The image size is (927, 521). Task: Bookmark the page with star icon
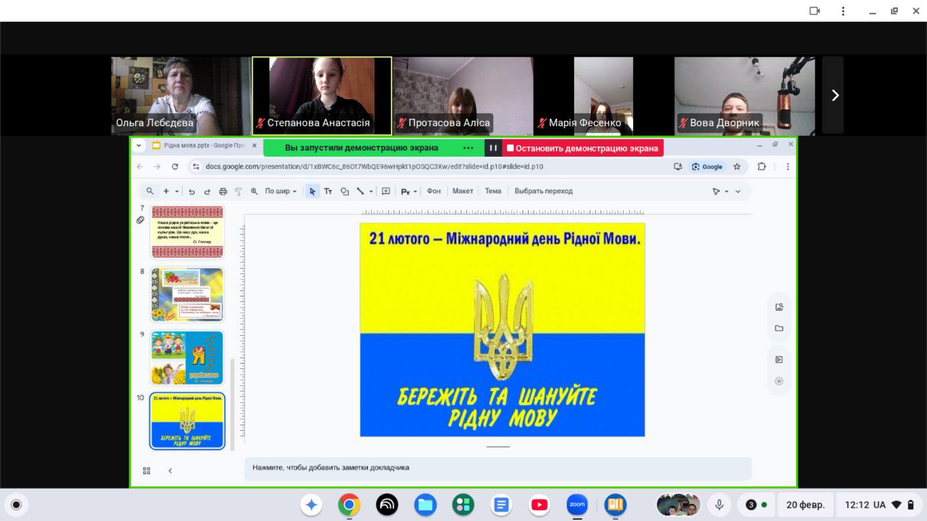(x=737, y=167)
